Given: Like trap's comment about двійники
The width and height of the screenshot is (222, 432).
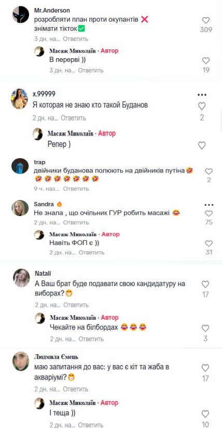Looking at the screenshot, I should tap(209, 171).
